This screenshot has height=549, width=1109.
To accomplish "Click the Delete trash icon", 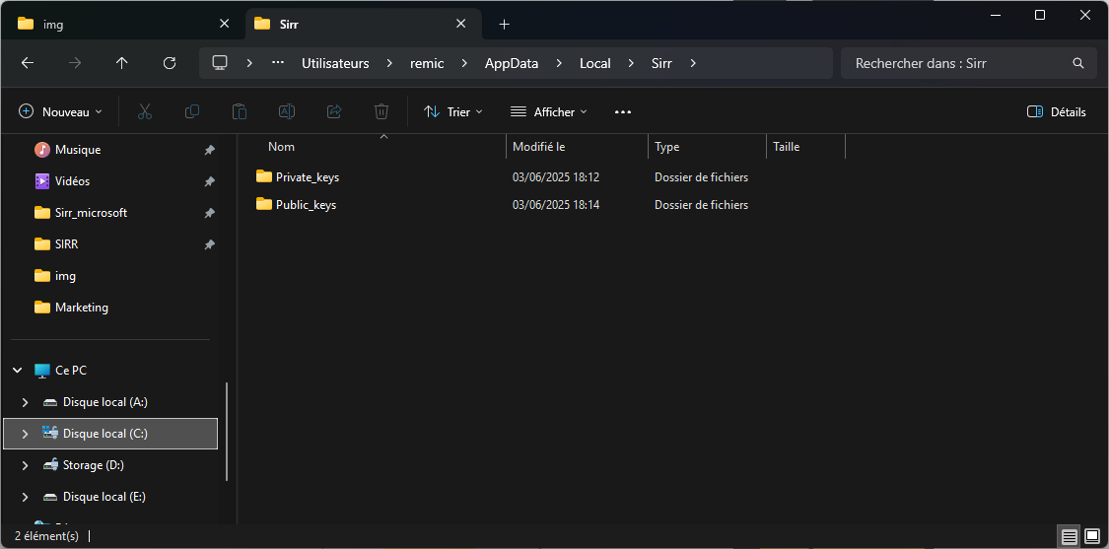I will tap(381, 111).
